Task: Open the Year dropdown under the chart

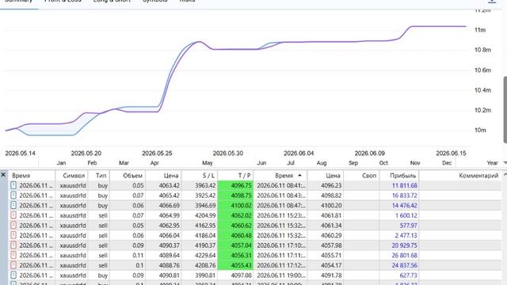Action: coord(505,163)
